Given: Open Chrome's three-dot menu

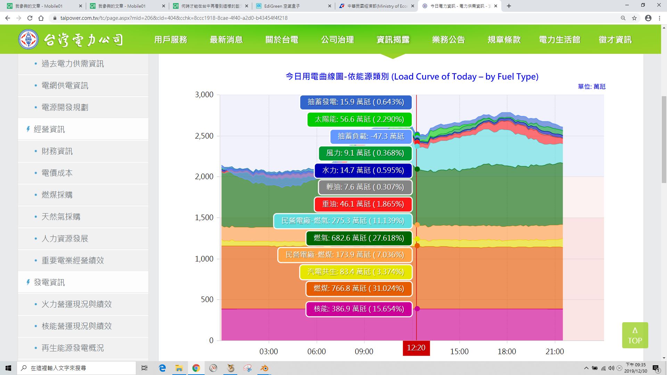Looking at the screenshot, I should (x=659, y=18).
